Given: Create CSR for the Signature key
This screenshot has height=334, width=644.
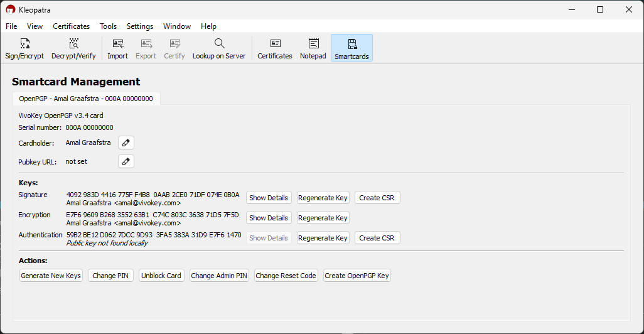Looking at the screenshot, I should 377,198.
